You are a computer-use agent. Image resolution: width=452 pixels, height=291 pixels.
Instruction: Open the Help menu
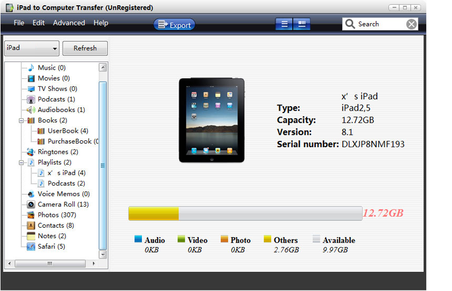(101, 23)
